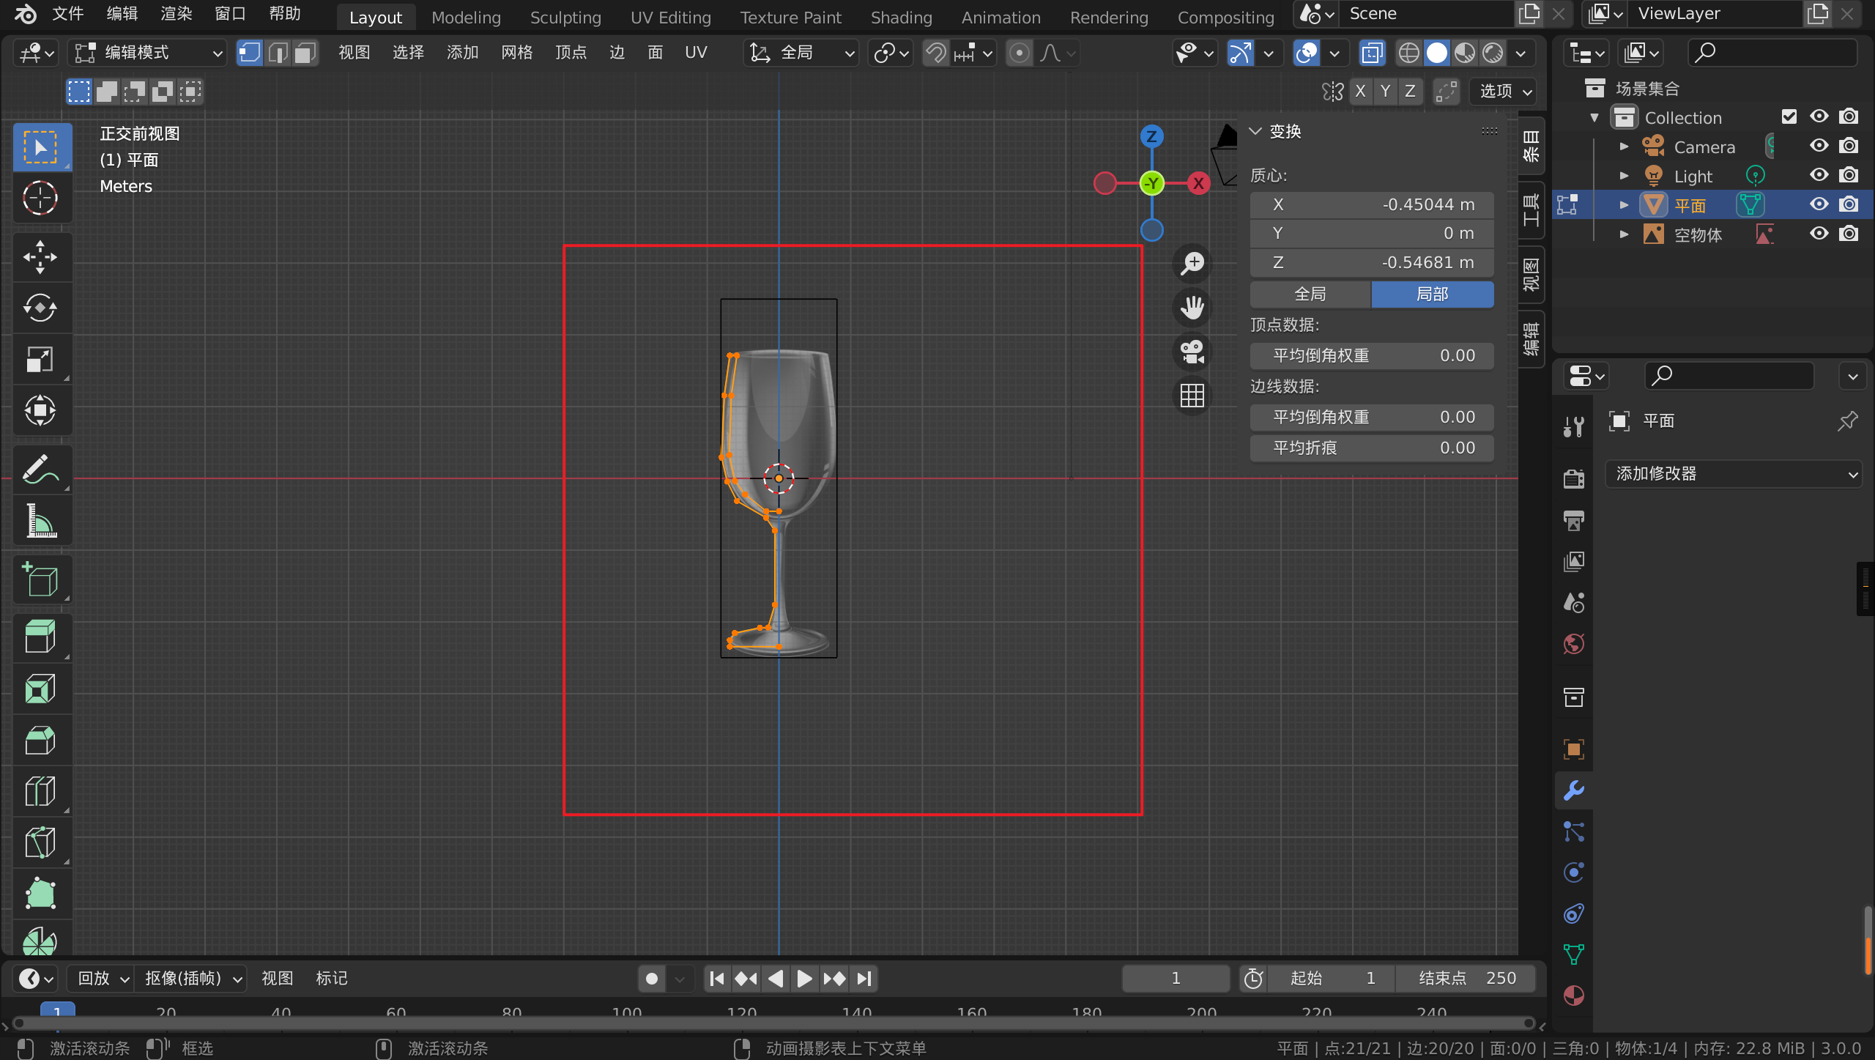Select the Knife tool
Viewport: 1875px width, 1060px height.
[41, 842]
